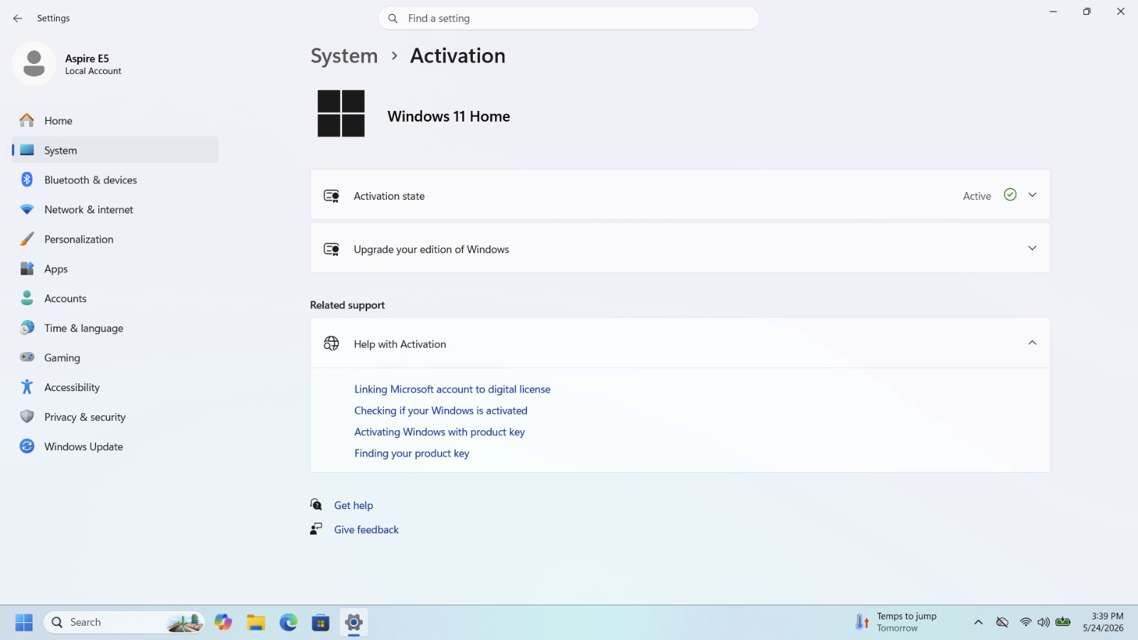Open volume speaker tray icon
Screen dimensions: 1138x640
pos(1043,622)
